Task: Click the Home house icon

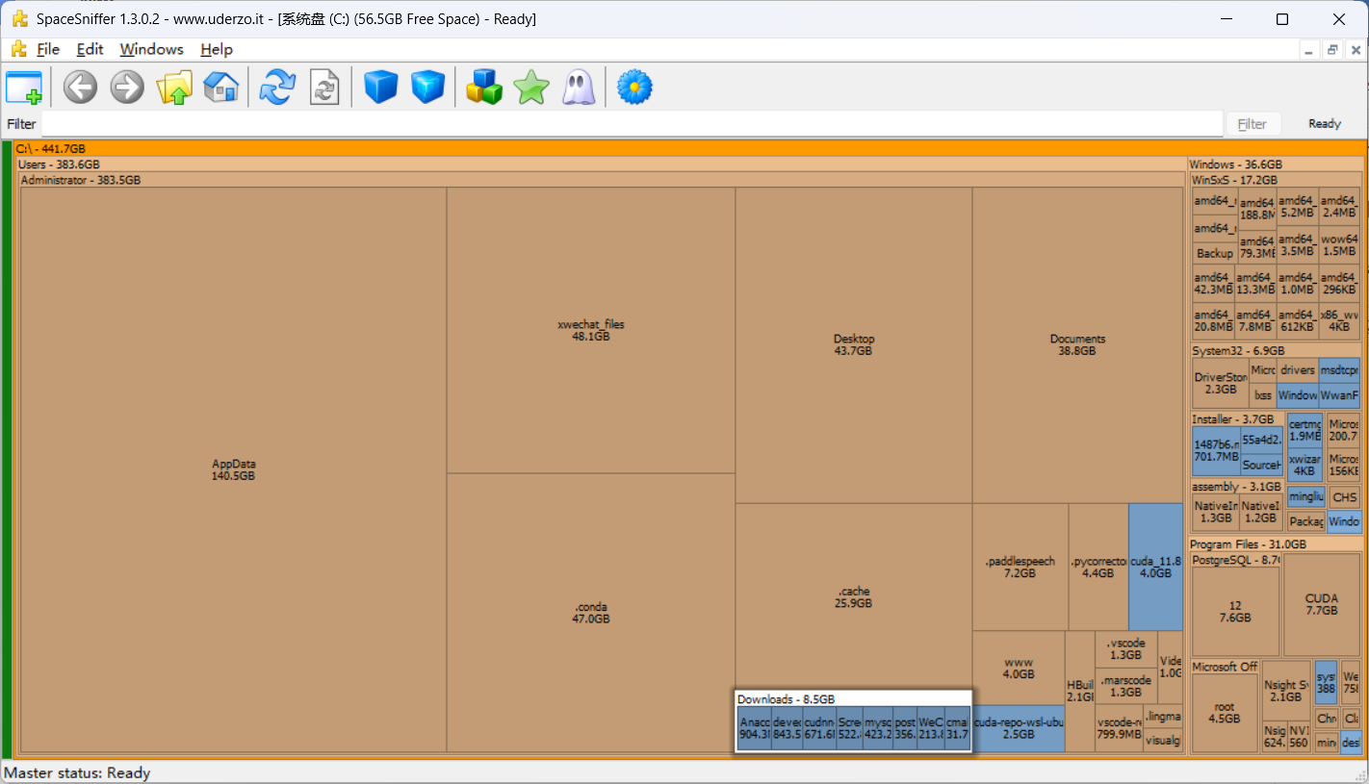Action: coord(220,88)
